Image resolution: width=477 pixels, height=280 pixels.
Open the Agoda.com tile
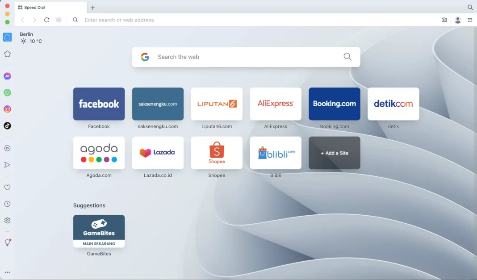pyautogui.click(x=99, y=153)
